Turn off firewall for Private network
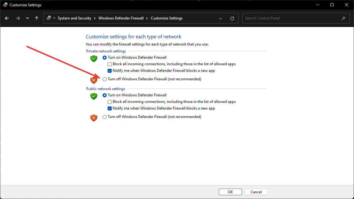 pyautogui.click(x=104, y=79)
